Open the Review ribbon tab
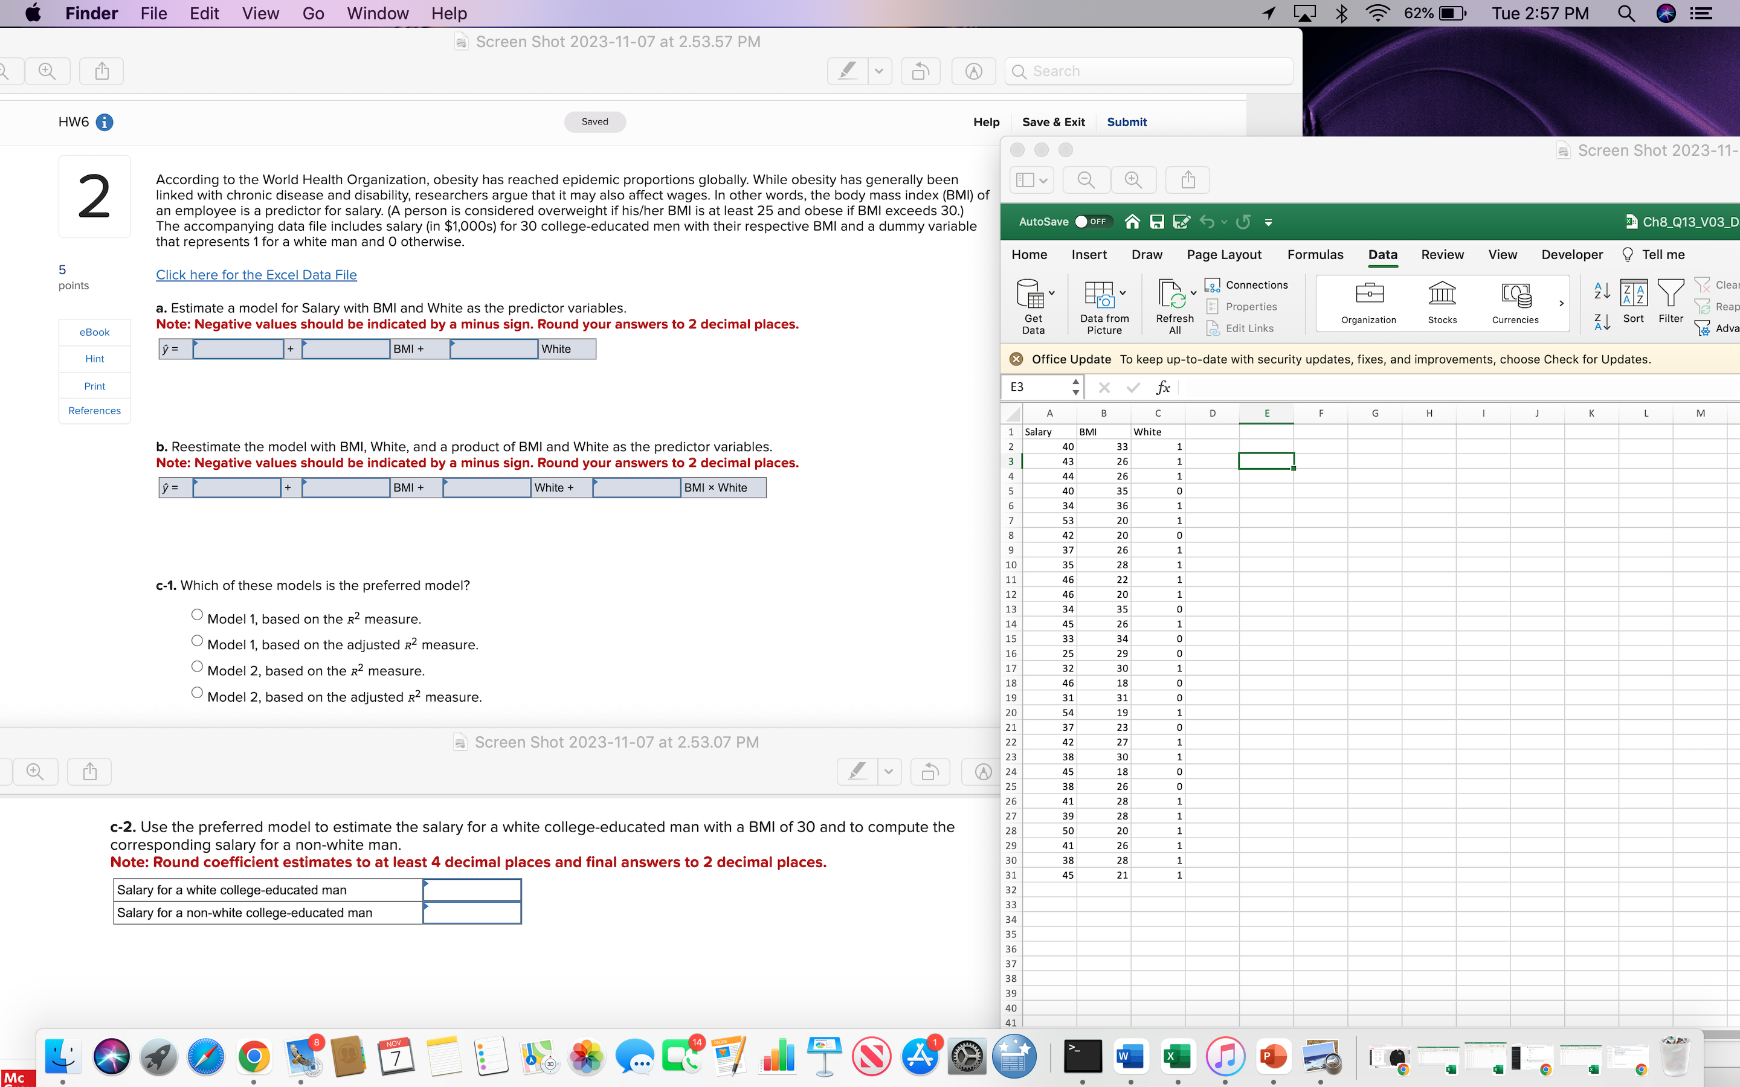 (x=1442, y=254)
